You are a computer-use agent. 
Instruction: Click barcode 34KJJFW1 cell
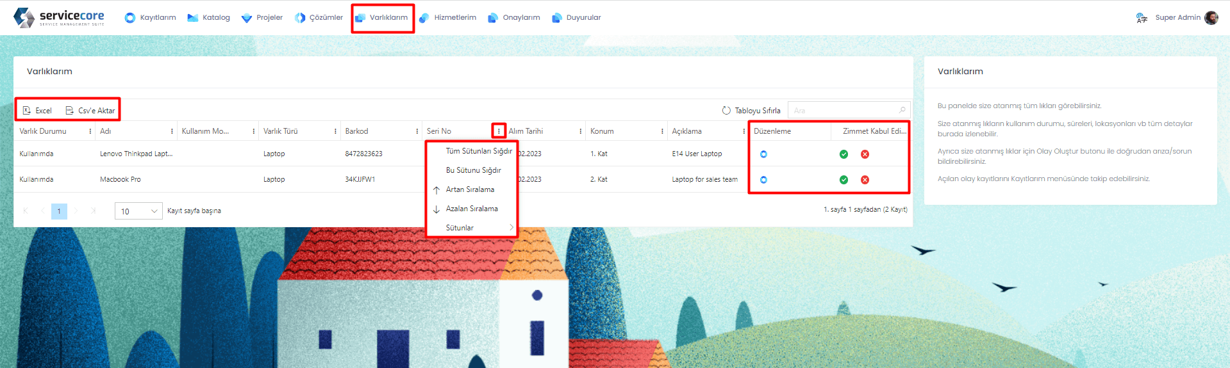[x=360, y=179]
